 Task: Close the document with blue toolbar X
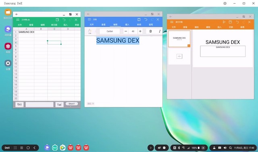click(158, 19)
